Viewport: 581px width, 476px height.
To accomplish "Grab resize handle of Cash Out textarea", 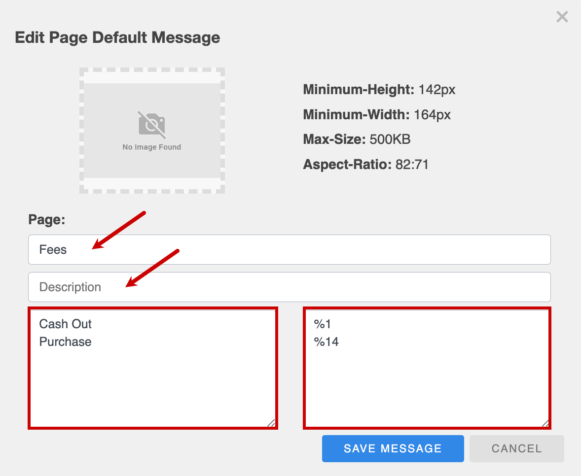I will (271, 423).
